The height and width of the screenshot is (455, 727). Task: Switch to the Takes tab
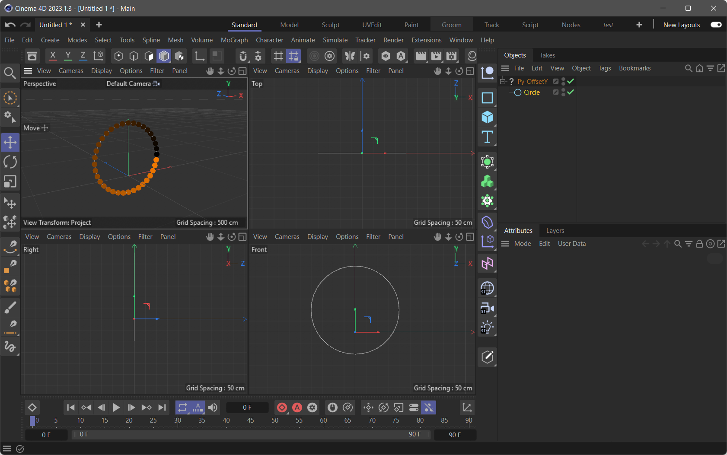(x=547, y=55)
